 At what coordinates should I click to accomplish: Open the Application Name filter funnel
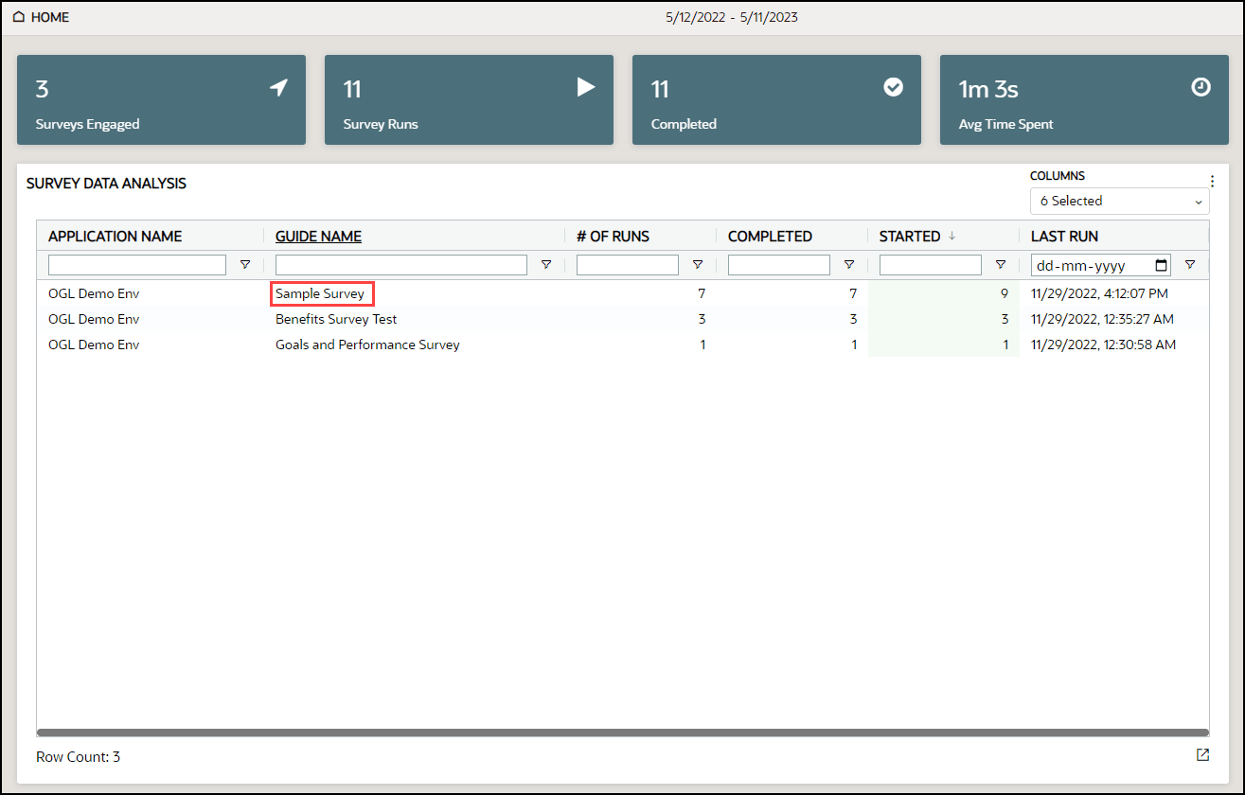245,265
